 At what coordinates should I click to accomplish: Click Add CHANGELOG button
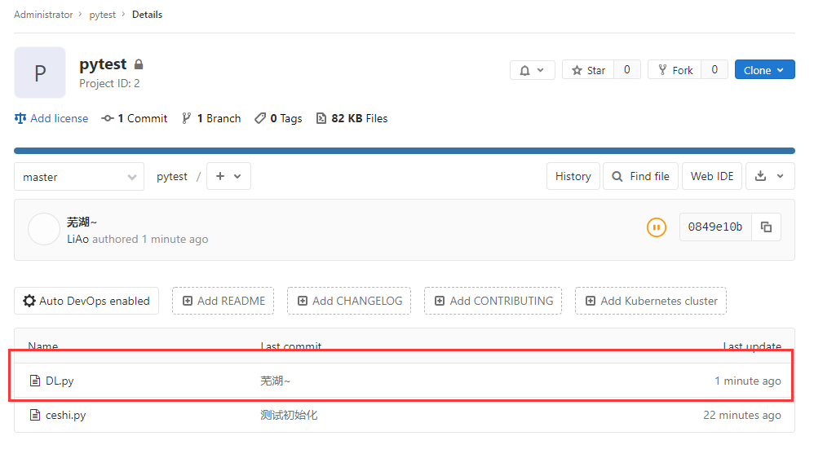[x=349, y=301]
